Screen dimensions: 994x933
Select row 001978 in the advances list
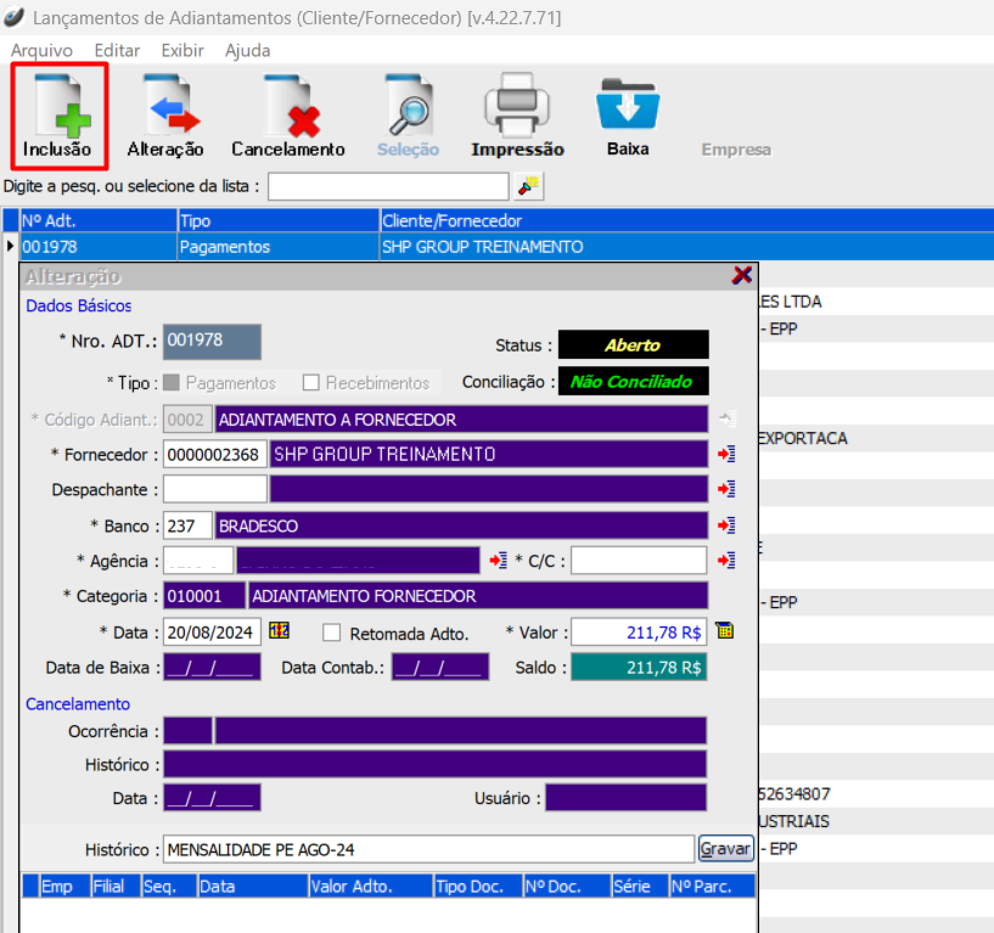click(97, 247)
